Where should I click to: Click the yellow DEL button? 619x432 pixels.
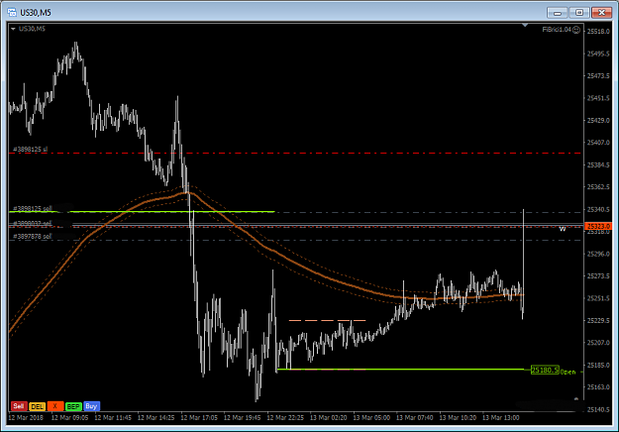click(37, 406)
